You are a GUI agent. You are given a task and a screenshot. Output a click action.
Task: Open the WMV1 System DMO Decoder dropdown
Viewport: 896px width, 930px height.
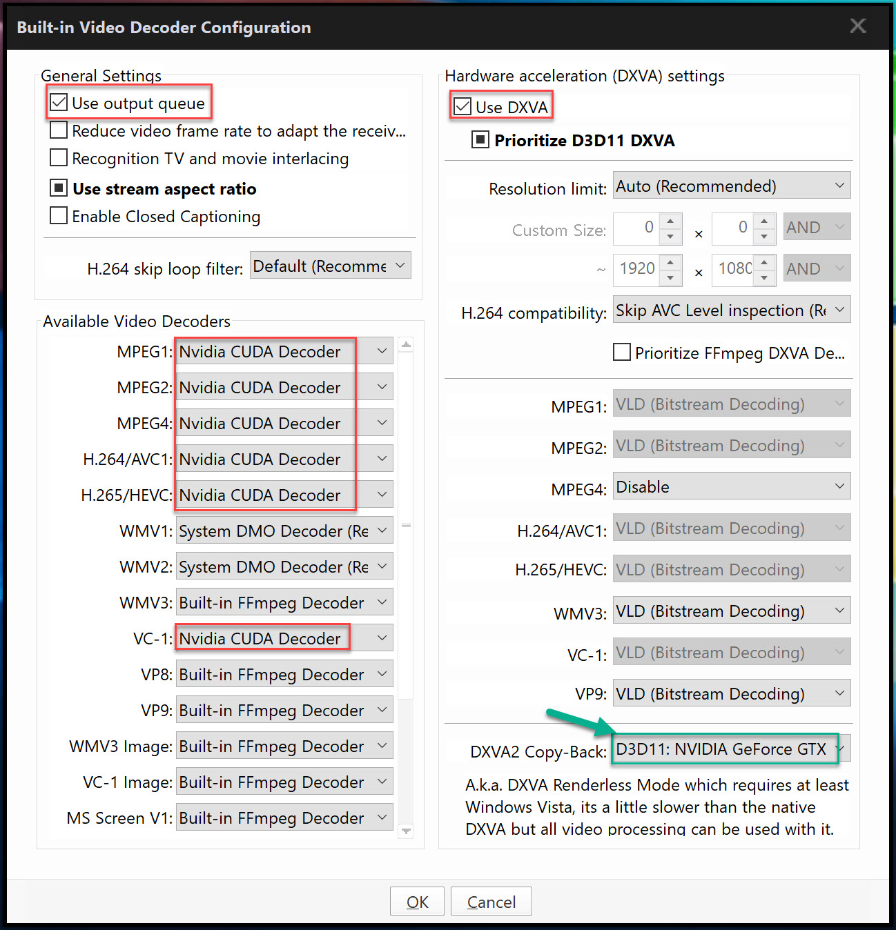click(284, 531)
